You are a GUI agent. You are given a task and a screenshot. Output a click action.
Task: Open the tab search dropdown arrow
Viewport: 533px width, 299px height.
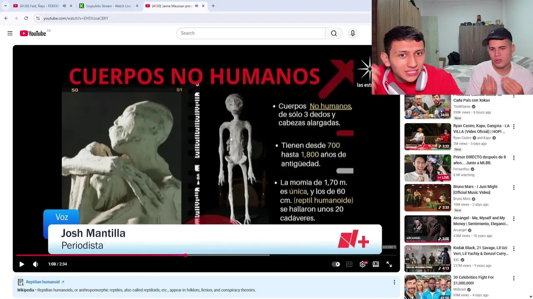click(5, 6)
